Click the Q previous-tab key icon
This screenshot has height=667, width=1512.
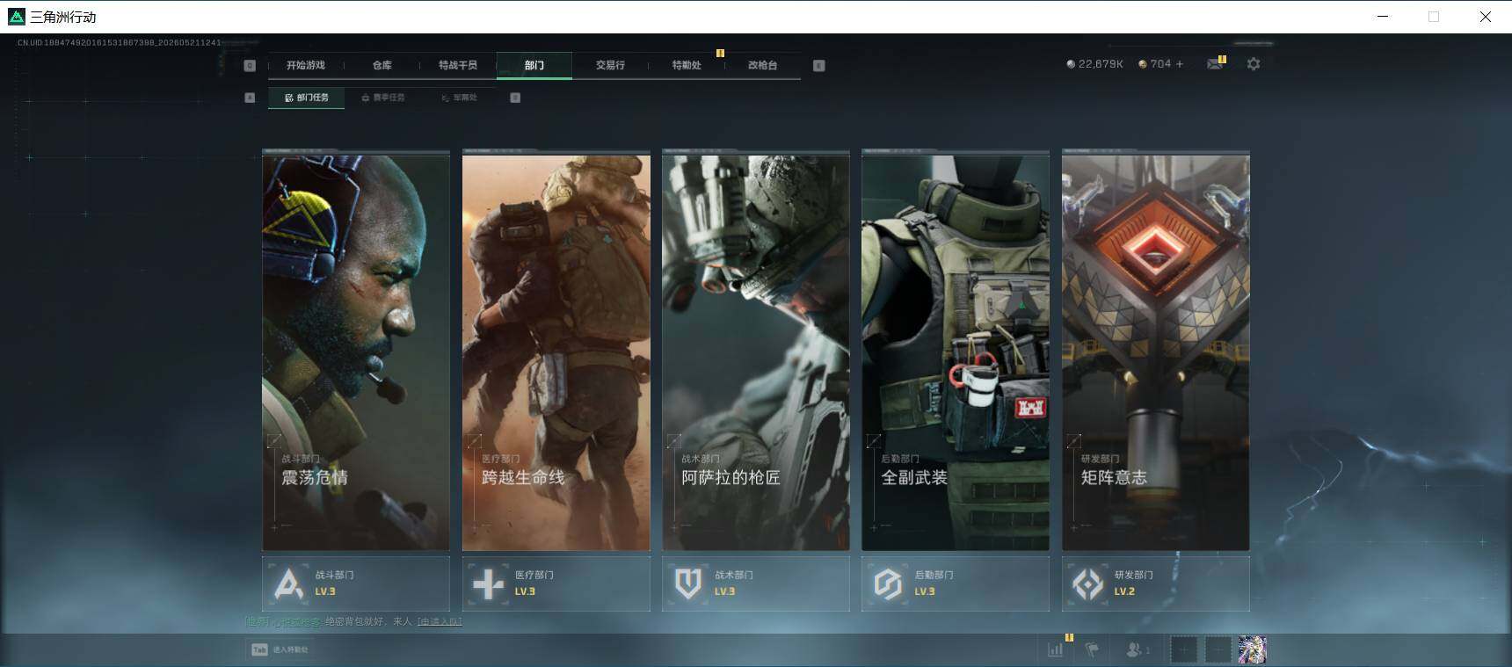pos(250,65)
